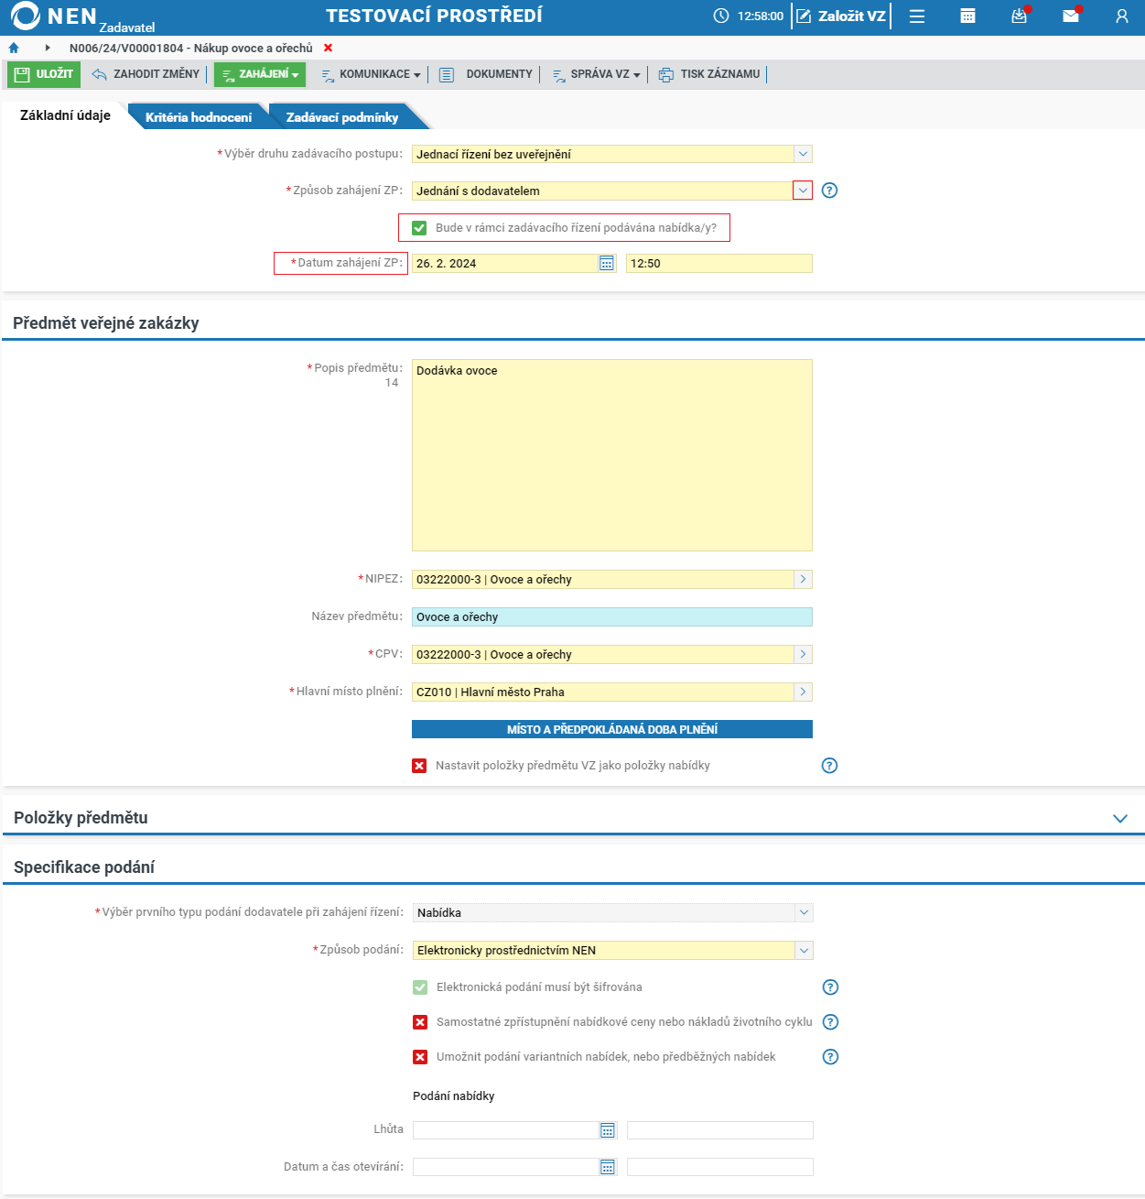
Task: Open the calendar picker for Lhůta
Action: point(608,1130)
